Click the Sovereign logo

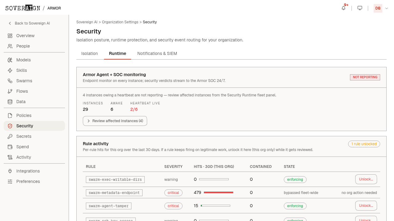[x=23, y=8]
